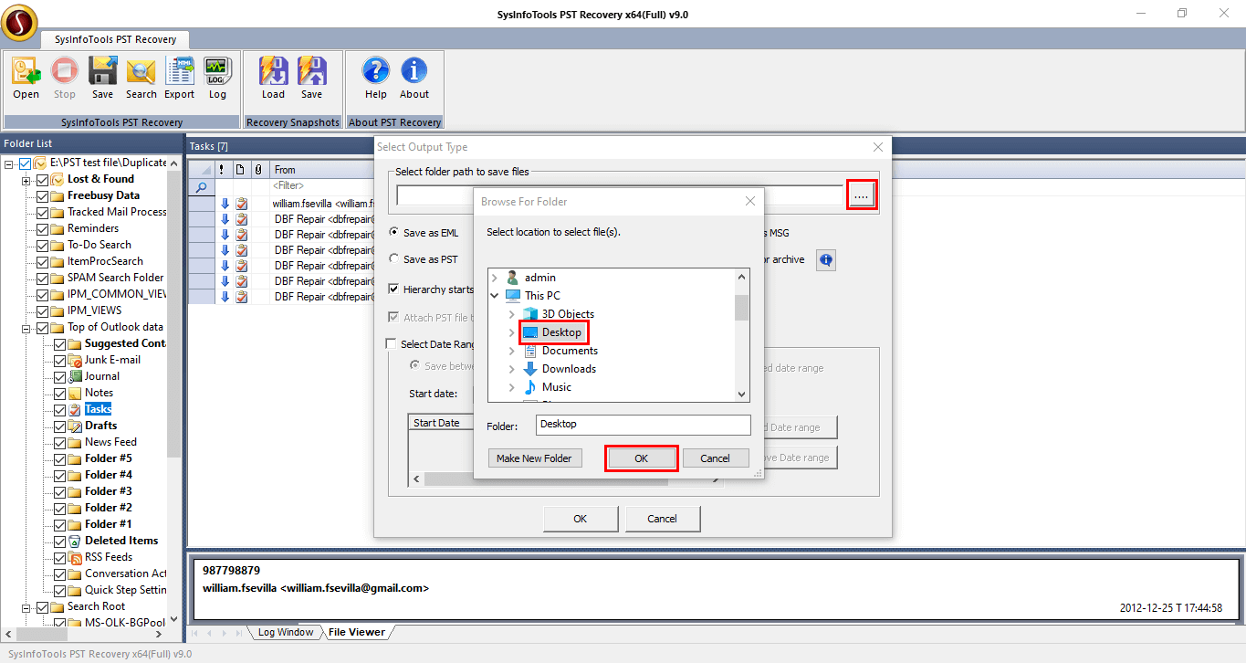
Task: Click the RSS Feeds folder icon
Action: [x=75, y=557]
